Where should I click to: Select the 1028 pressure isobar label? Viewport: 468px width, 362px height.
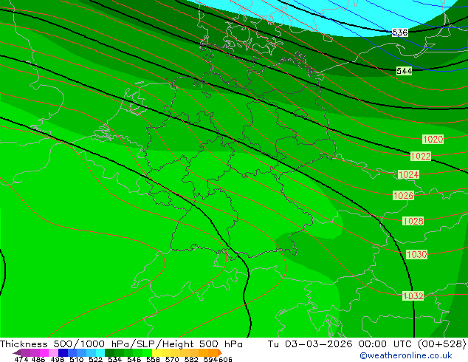pos(413,221)
